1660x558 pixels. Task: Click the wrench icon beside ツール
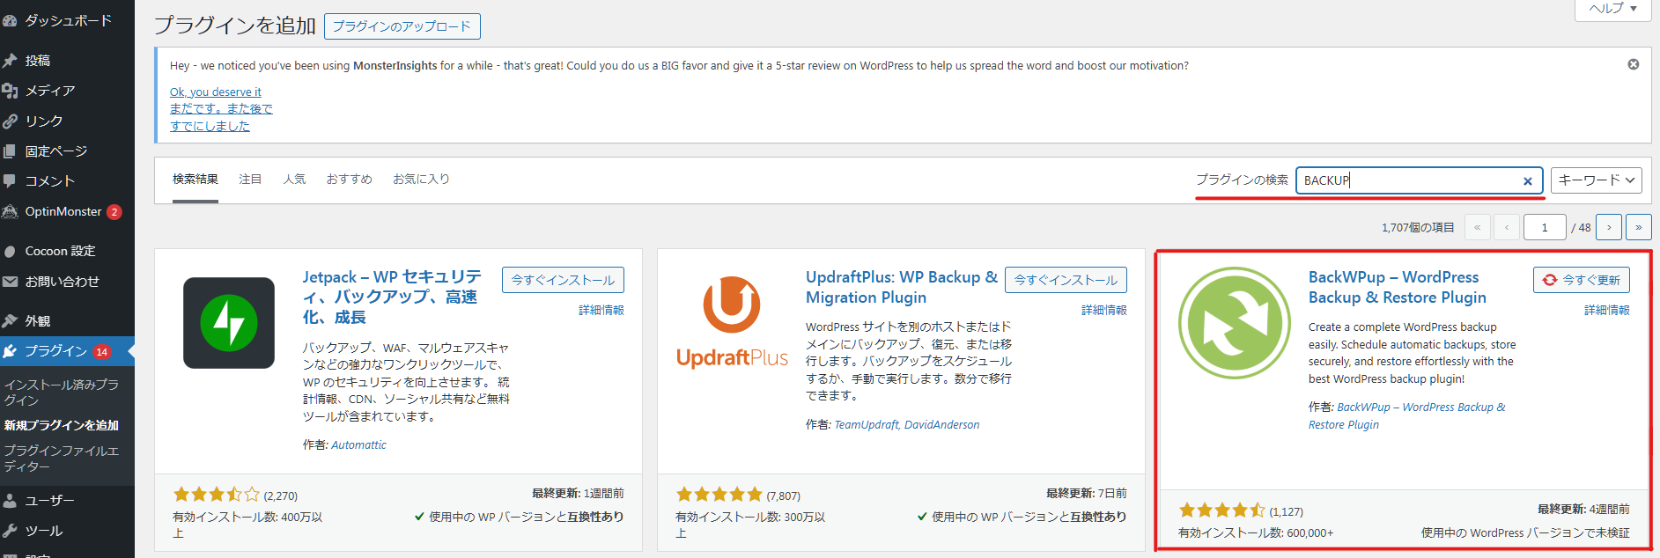coord(10,531)
